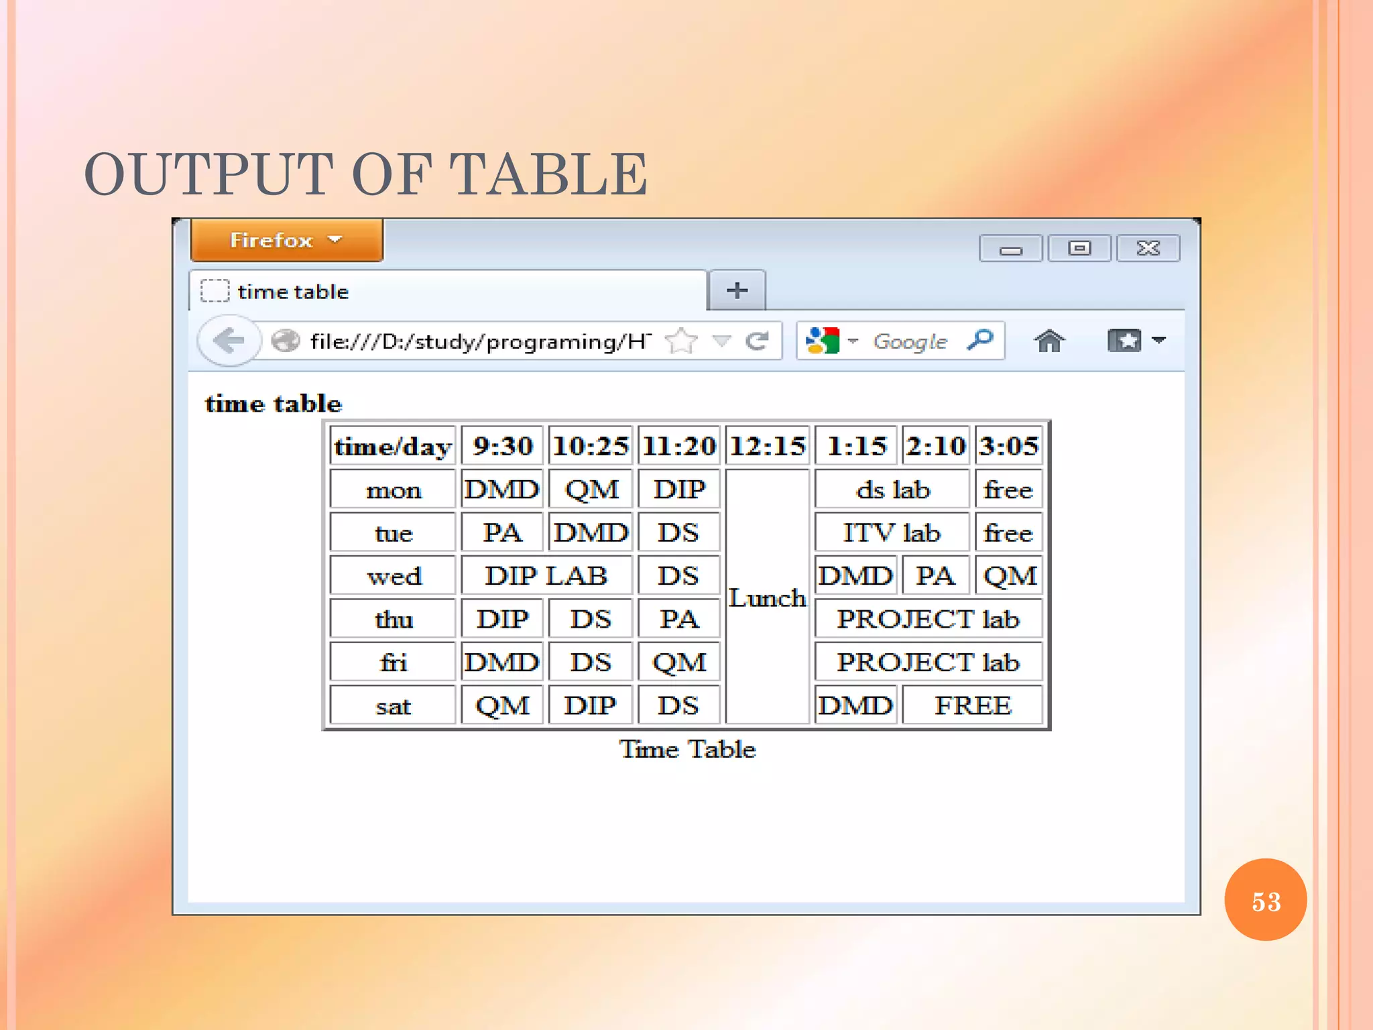Click 'PA' cell in tue row
Screen dimensions: 1373x1030
(502, 533)
